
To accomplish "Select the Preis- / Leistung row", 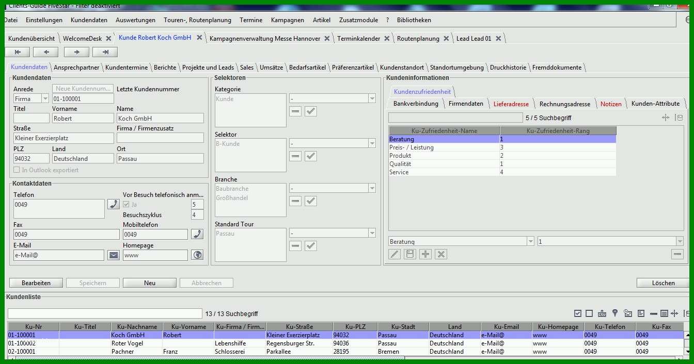I will 502,147.
